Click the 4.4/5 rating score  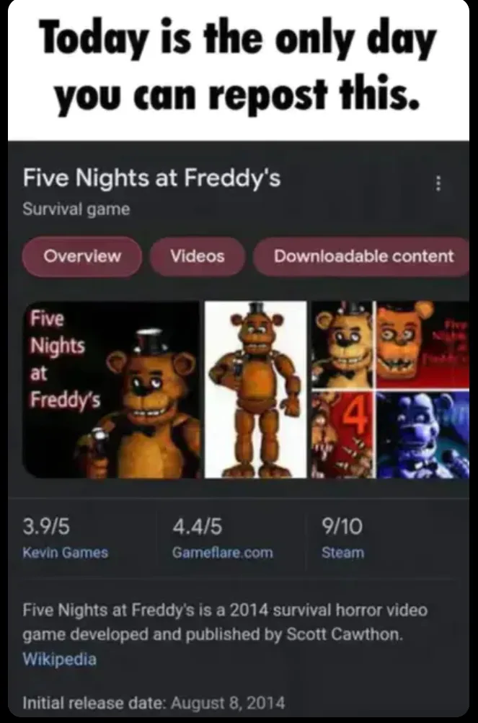pos(197,526)
